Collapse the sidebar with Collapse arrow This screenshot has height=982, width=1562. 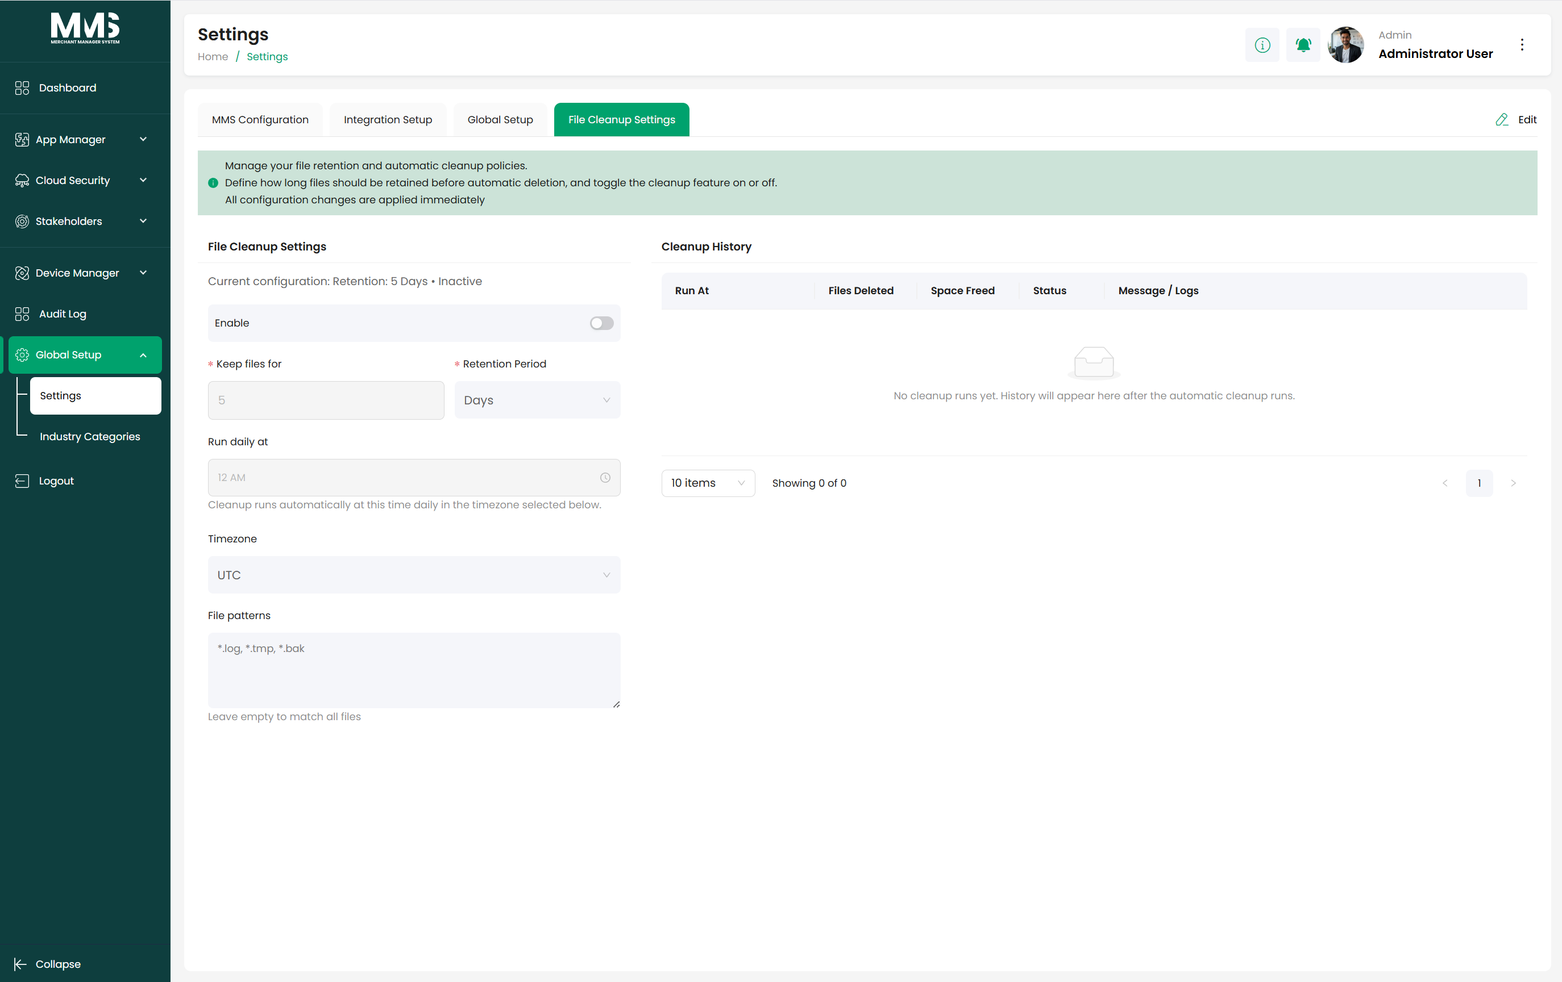pos(21,964)
